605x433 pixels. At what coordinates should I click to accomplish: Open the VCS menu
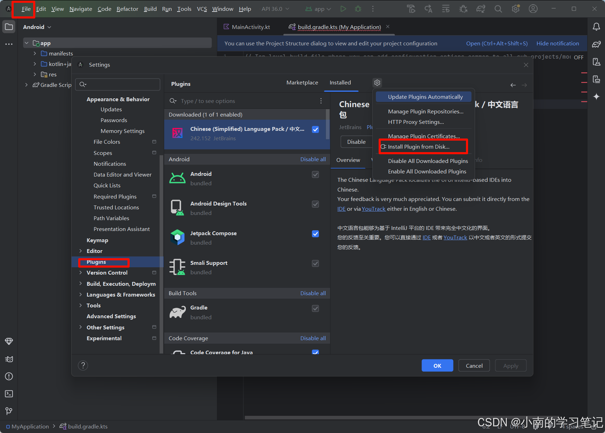(202, 9)
